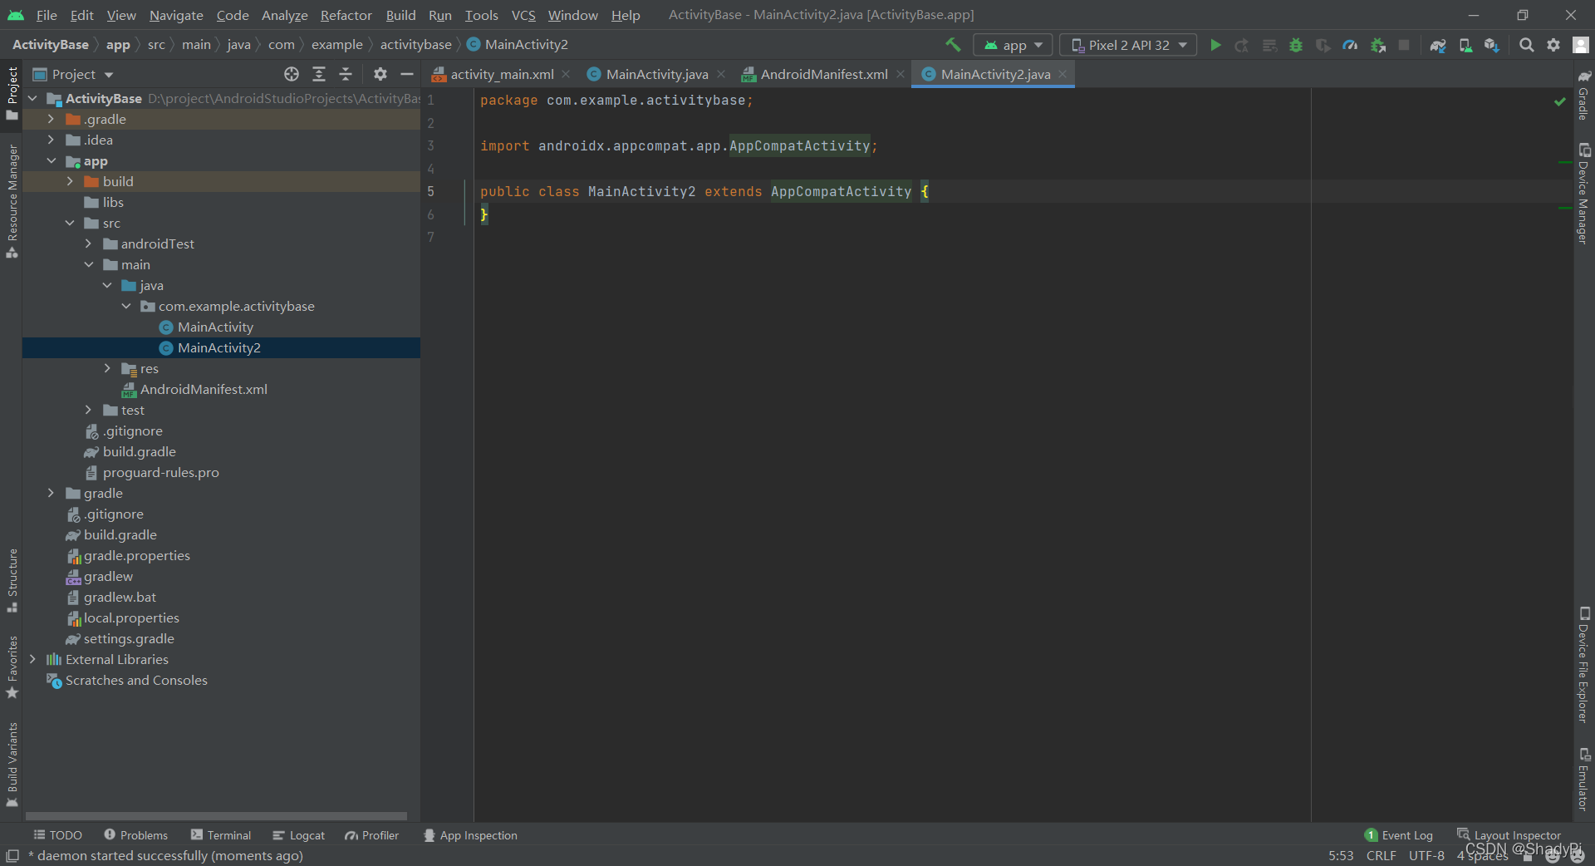
Task: Close the MainActivity2.java tab
Action: (x=1063, y=74)
